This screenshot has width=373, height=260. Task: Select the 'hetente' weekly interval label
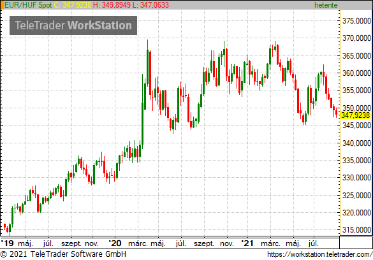tap(326, 5)
